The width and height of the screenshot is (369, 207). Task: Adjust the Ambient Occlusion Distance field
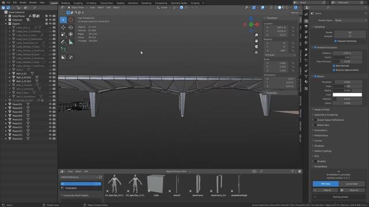(x=347, y=53)
